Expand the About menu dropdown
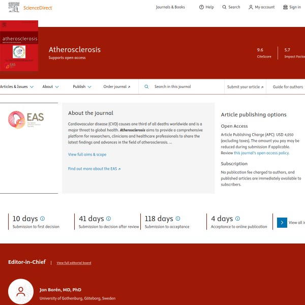Screen dimensions: 305x305 pos(56,87)
